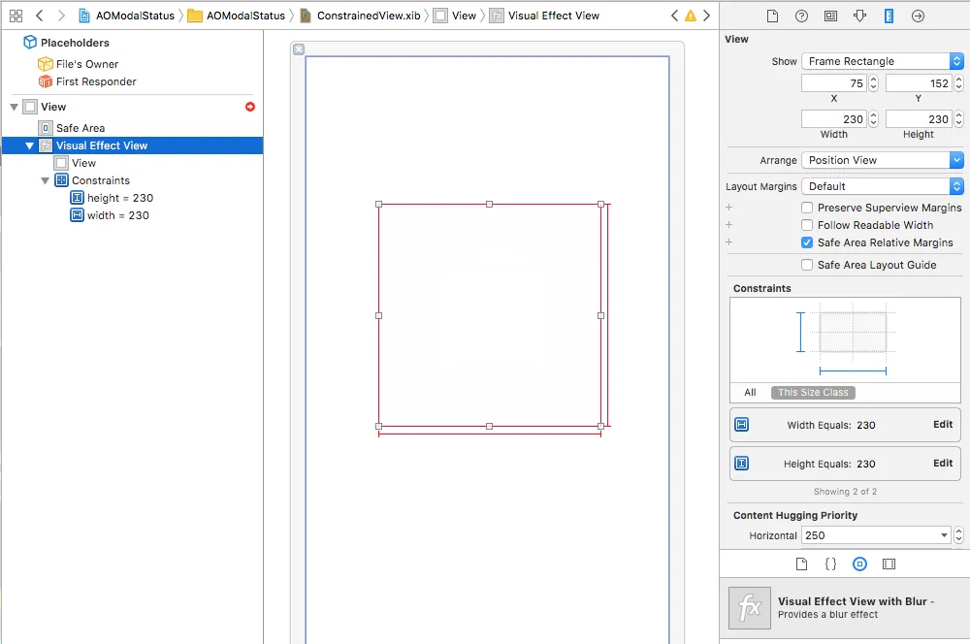Enable Preserve Superview Margins
Screen dimensions: 970x644
tap(807, 208)
